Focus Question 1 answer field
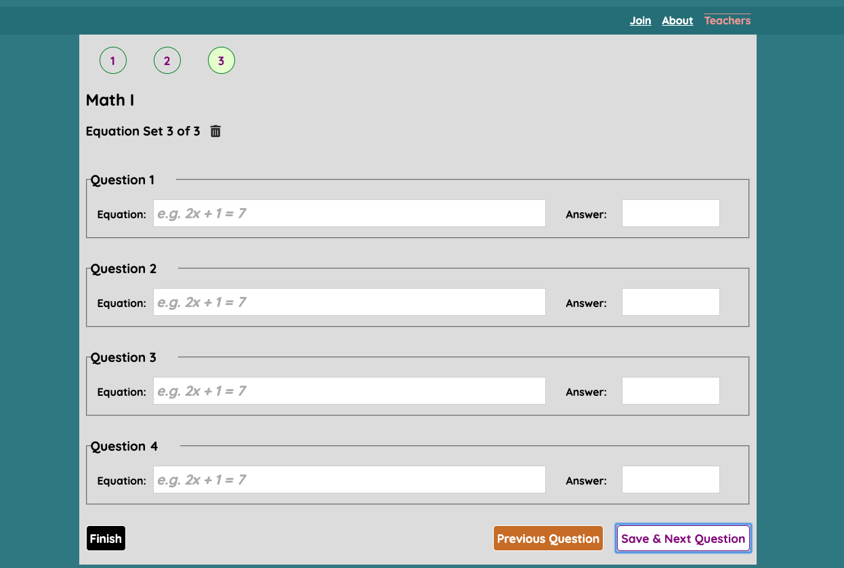The height and width of the screenshot is (568, 844). coord(671,214)
